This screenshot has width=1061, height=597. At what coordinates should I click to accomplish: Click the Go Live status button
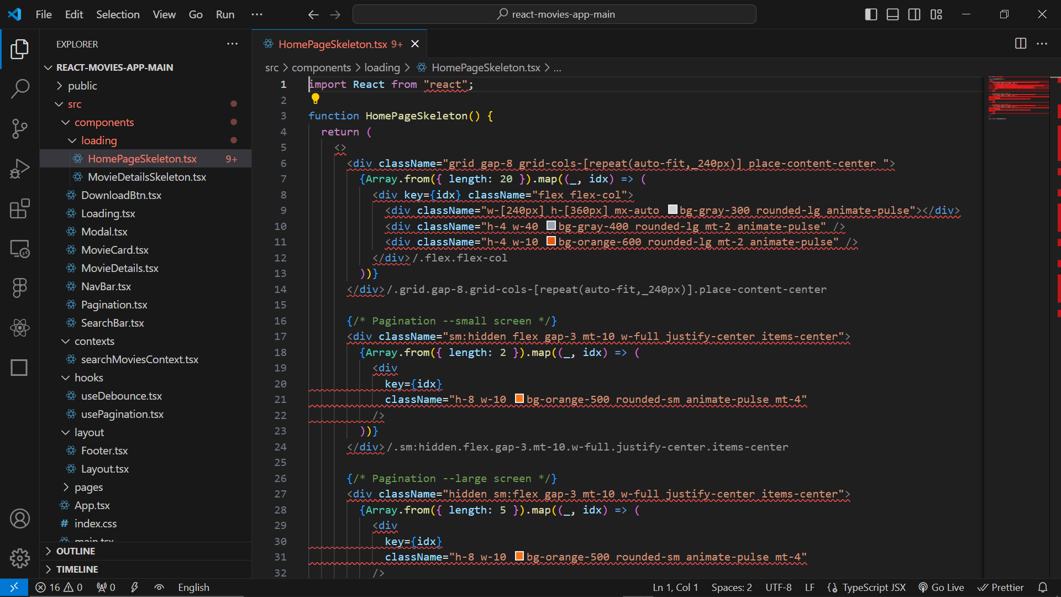pyautogui.click(x=942, y=588)
